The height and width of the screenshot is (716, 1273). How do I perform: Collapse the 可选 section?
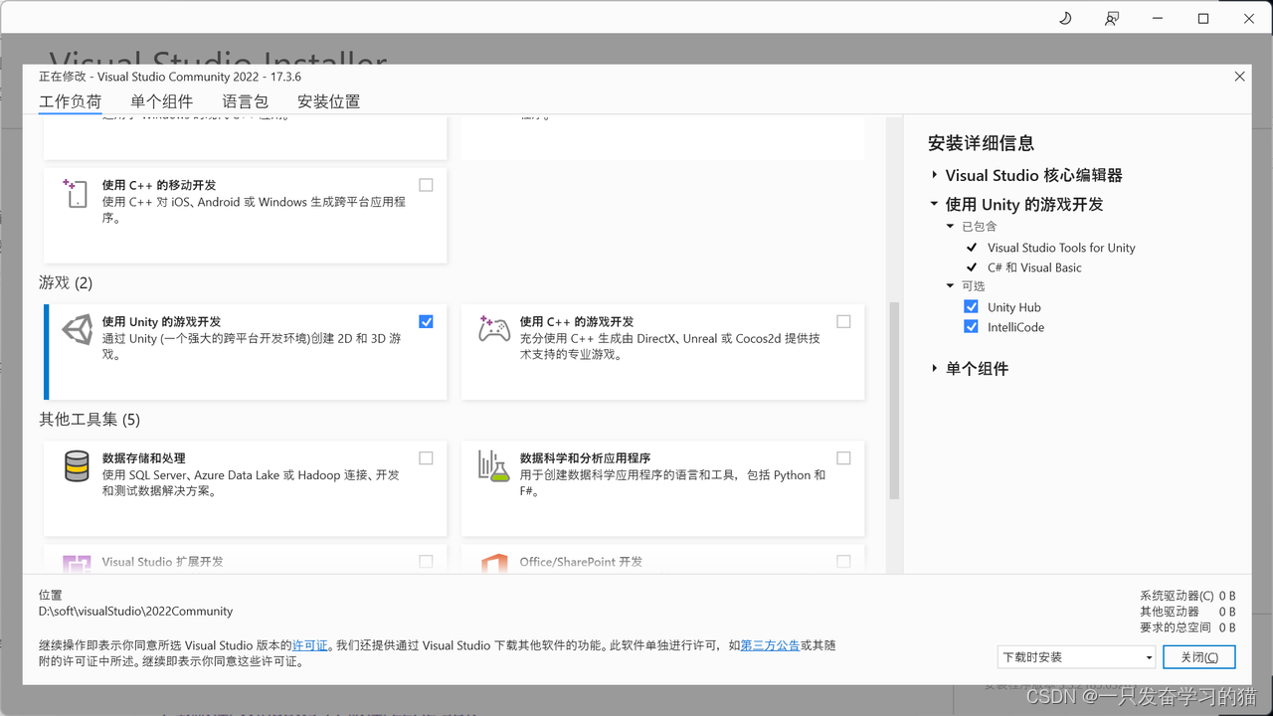(x=951, y=286)
